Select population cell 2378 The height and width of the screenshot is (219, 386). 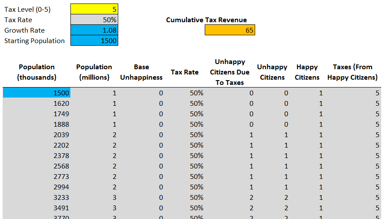pyautogui.click(x=37, y=155)
